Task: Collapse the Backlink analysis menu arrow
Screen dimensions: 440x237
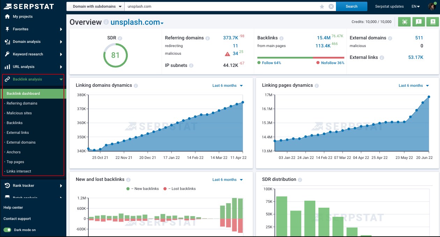Action: point(61,79)
